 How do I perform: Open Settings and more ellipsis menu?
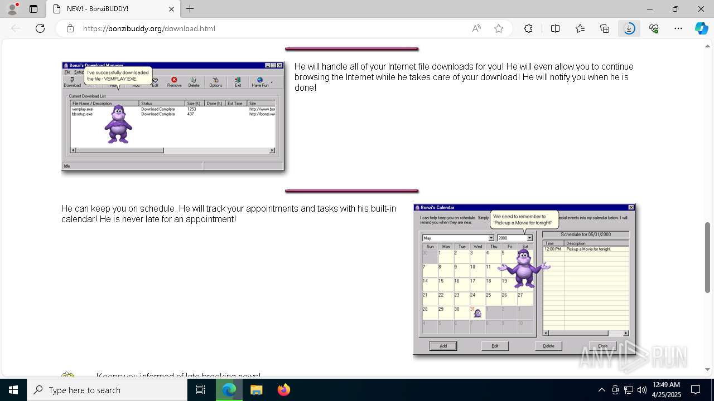[678, 28]
